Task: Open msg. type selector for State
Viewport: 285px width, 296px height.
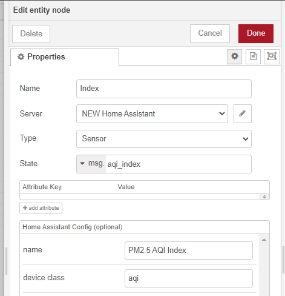Action: coord(91,164)
